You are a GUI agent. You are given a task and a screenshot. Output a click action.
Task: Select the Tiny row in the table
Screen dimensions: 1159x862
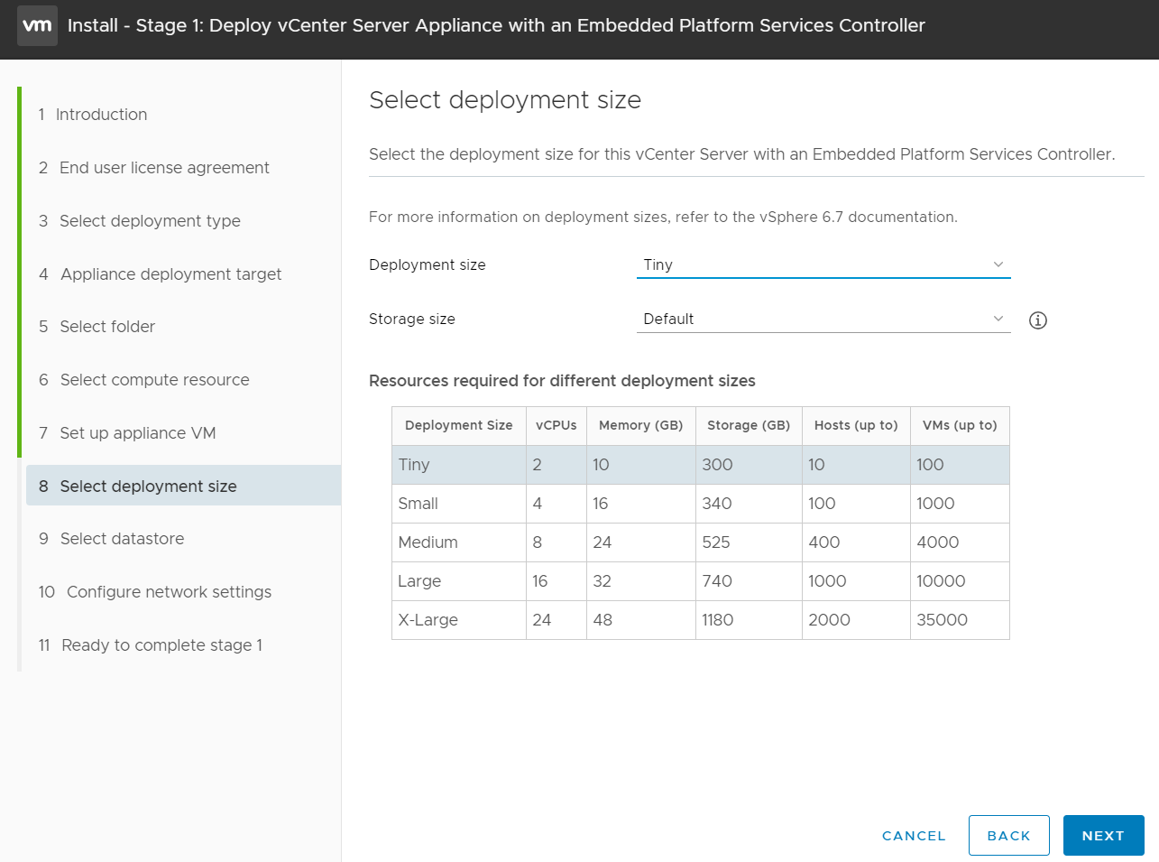point(700,465)
